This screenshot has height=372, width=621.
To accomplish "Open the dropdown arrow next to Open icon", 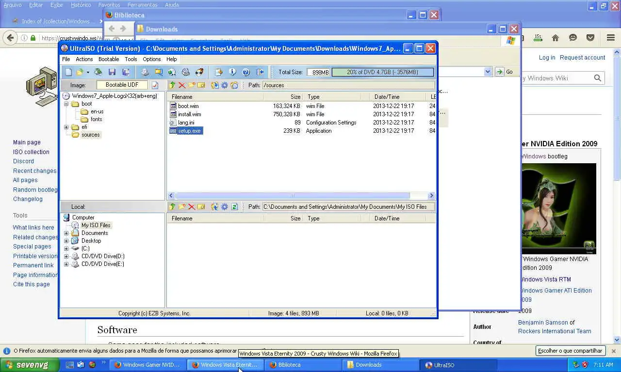I will point(88,72).
